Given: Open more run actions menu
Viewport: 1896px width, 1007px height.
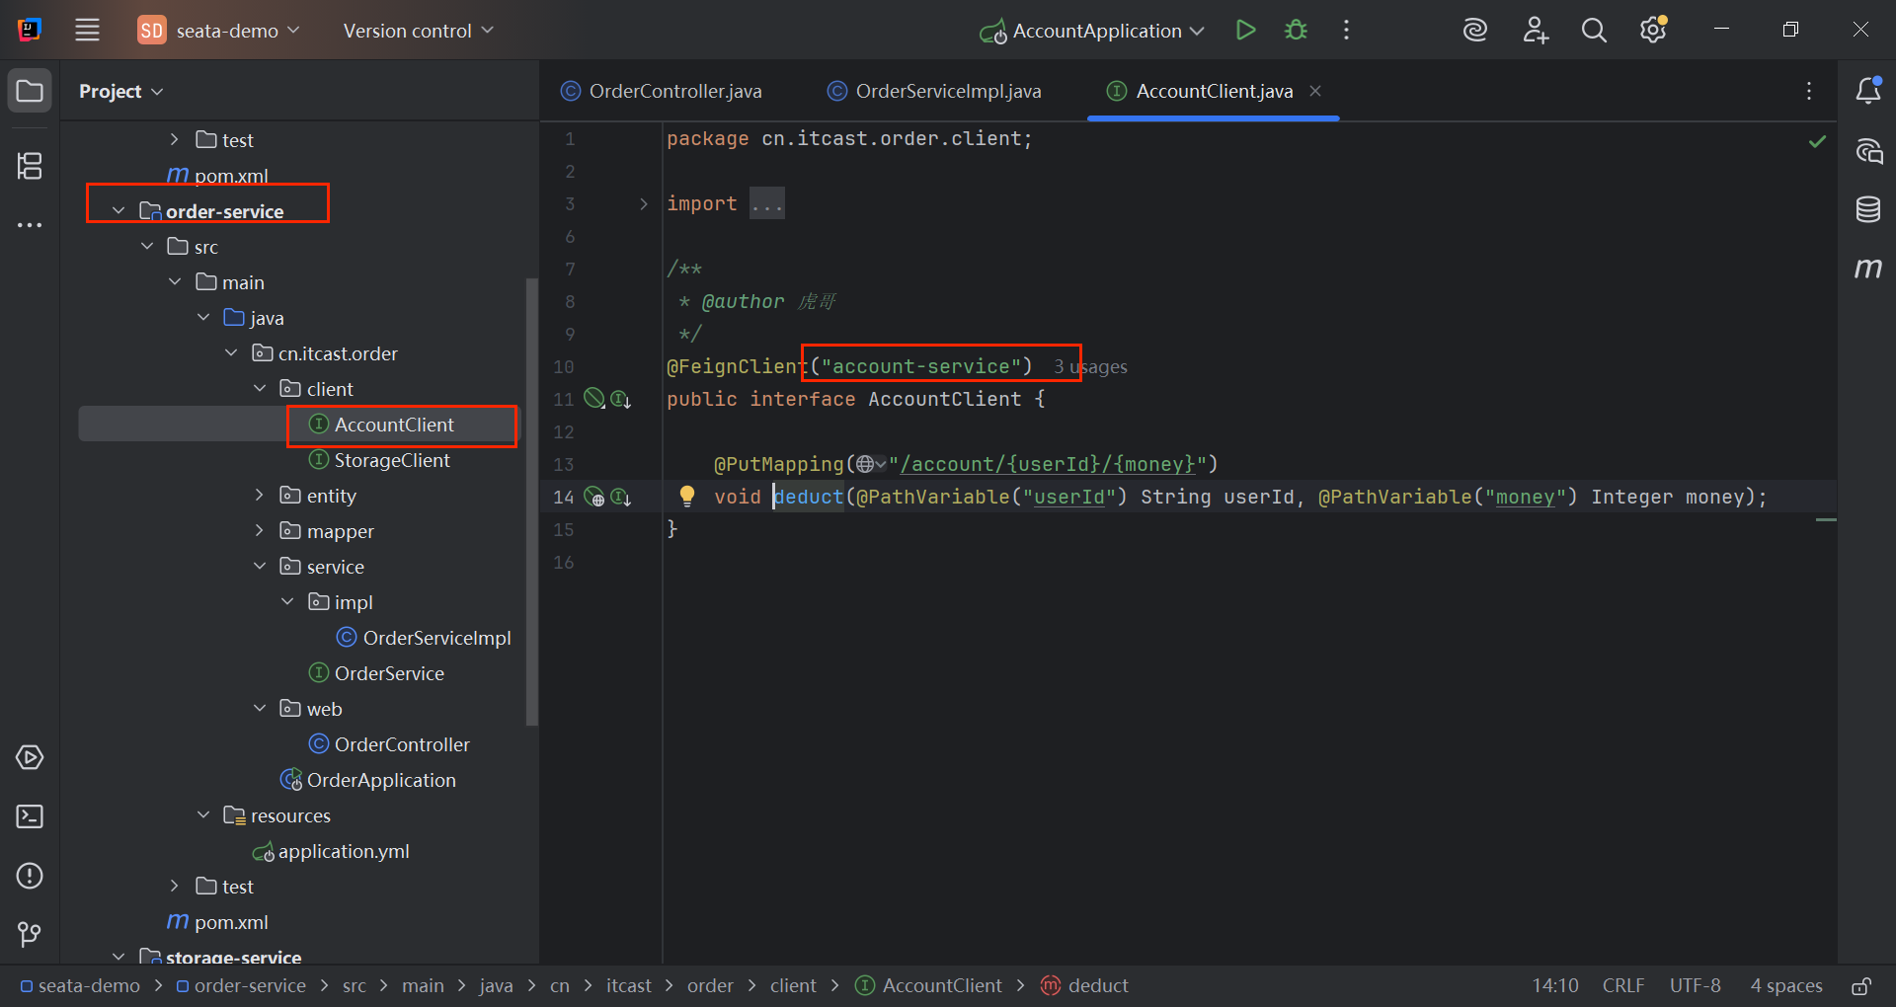Looking at the screenshot, I should tap(1346, 31).
